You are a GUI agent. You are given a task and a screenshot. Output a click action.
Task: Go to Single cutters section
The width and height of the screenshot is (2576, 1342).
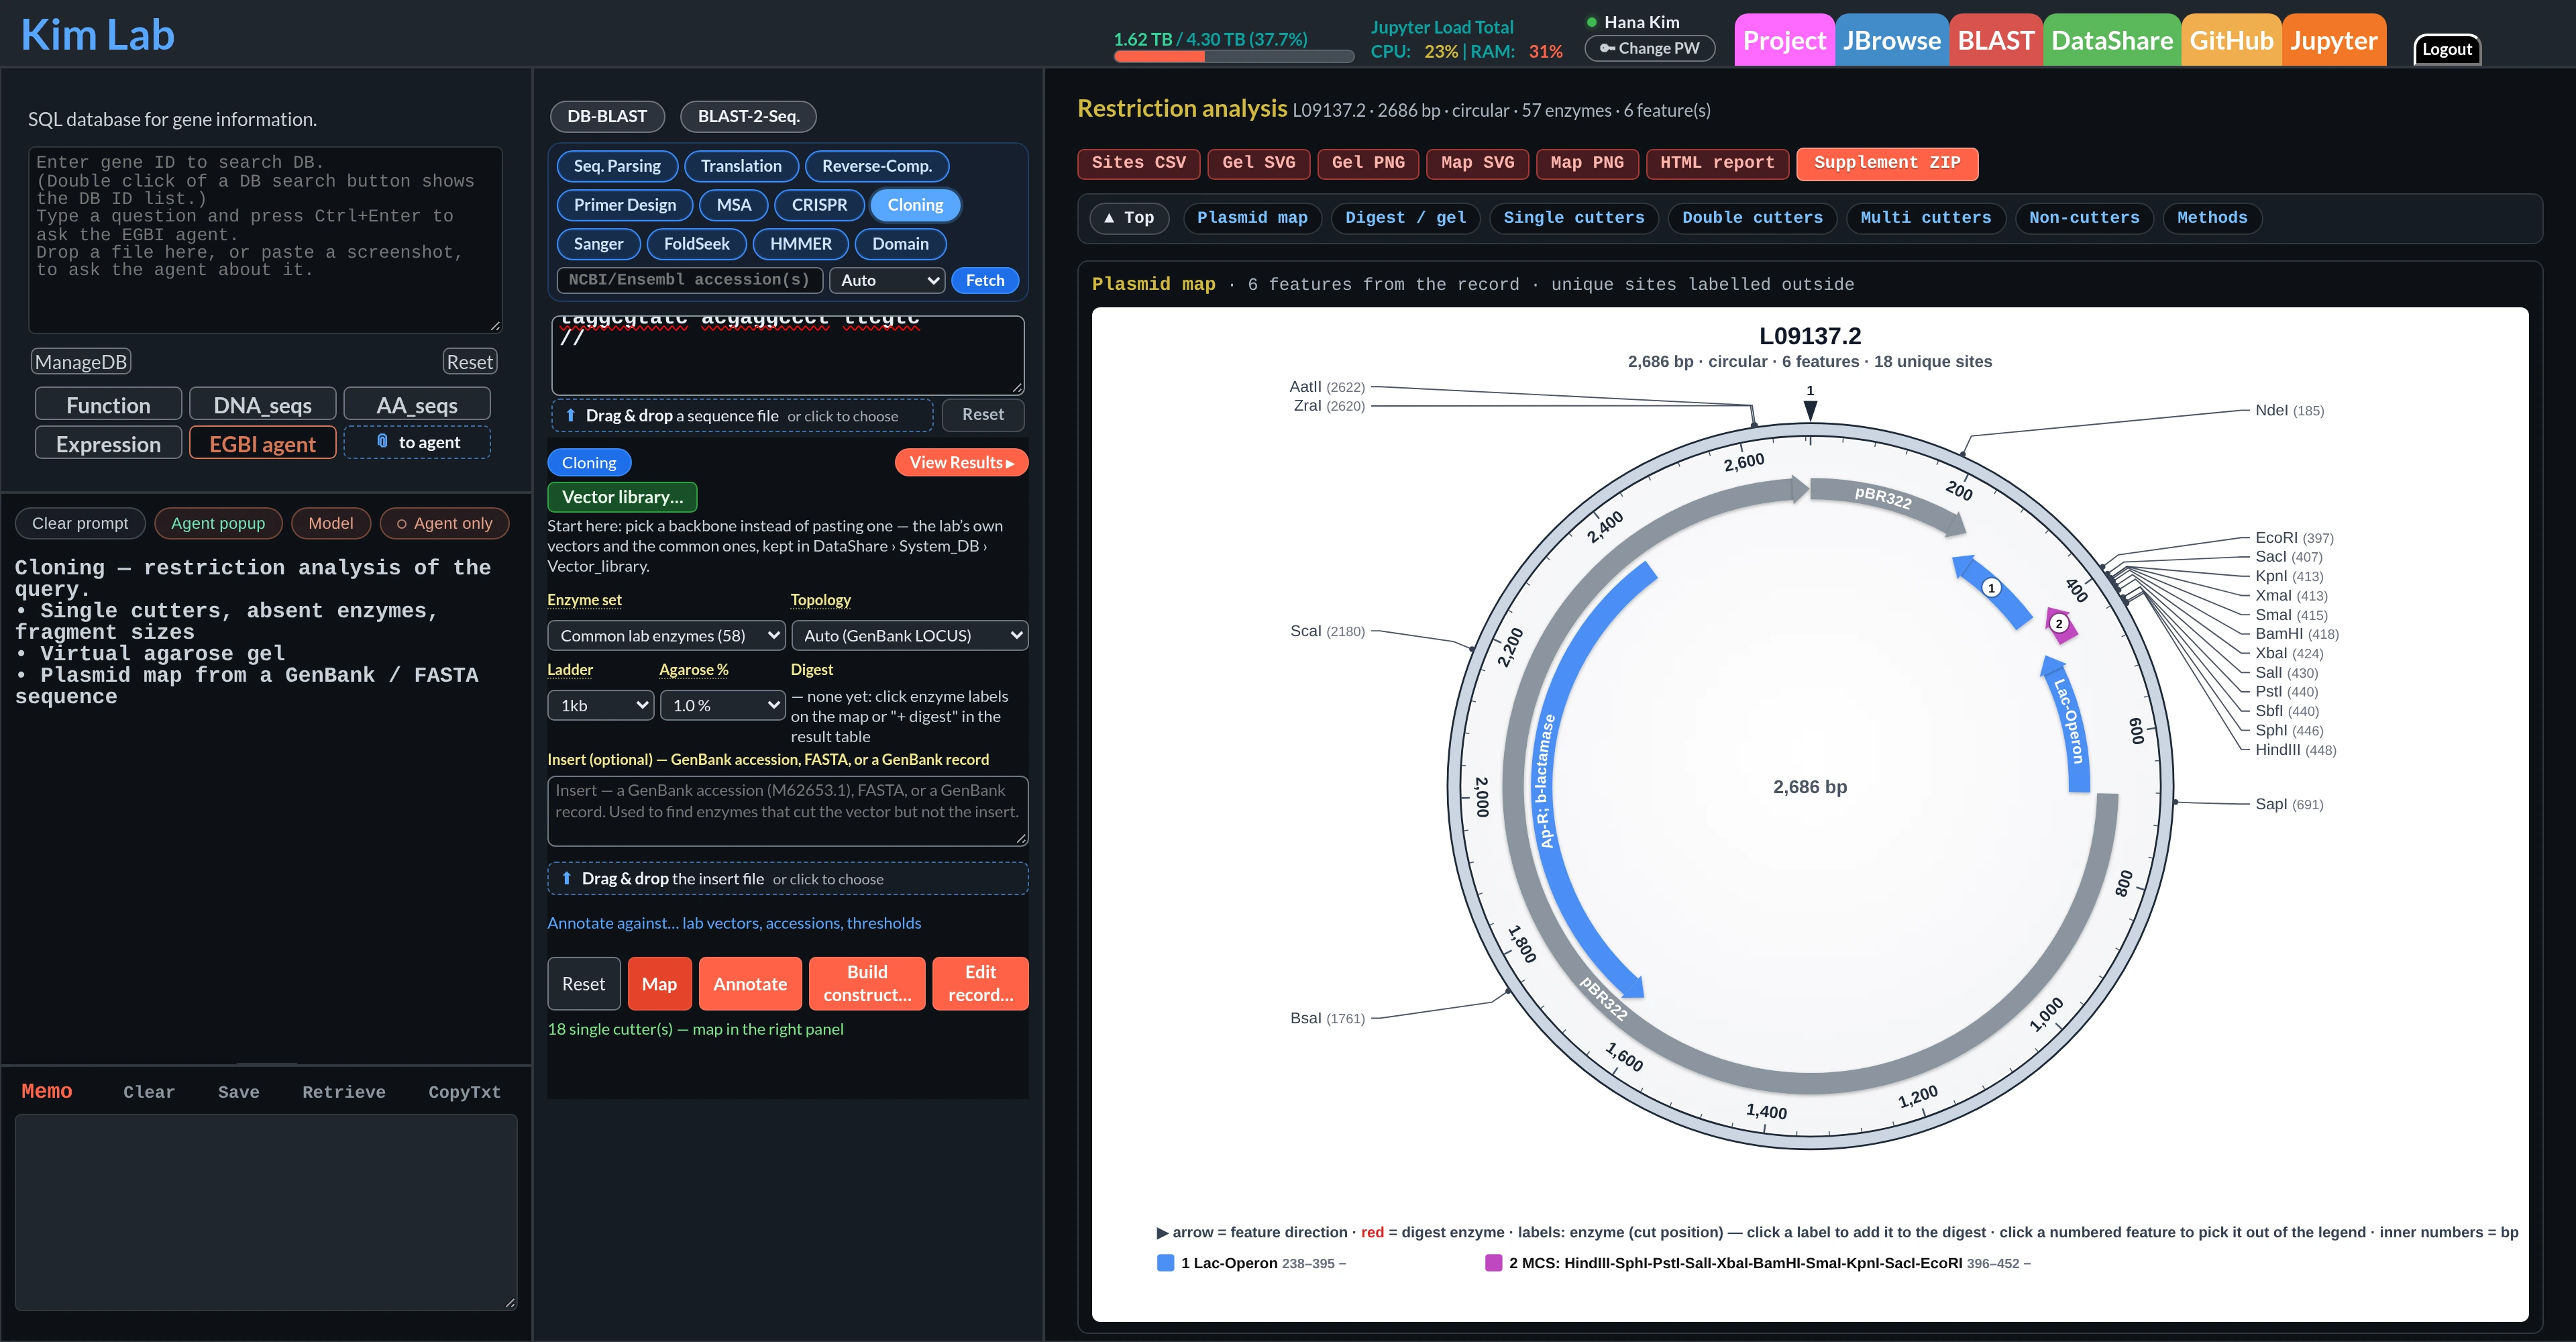click(1573, 218)
